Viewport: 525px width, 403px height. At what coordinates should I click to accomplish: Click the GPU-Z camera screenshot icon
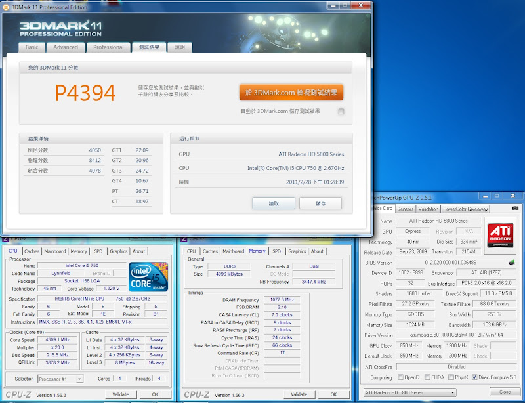[515, 208]
